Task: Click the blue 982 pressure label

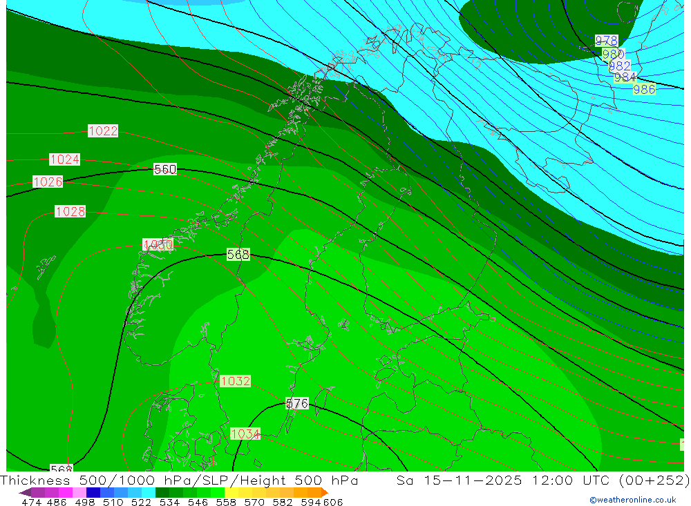Action: [x=620, y=66]
